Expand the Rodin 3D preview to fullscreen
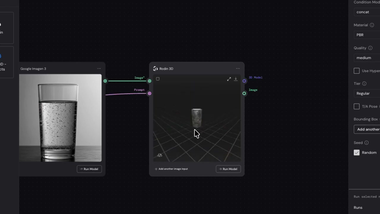The image size is (380, 214). pyautogui.click(x=229, y=79)
